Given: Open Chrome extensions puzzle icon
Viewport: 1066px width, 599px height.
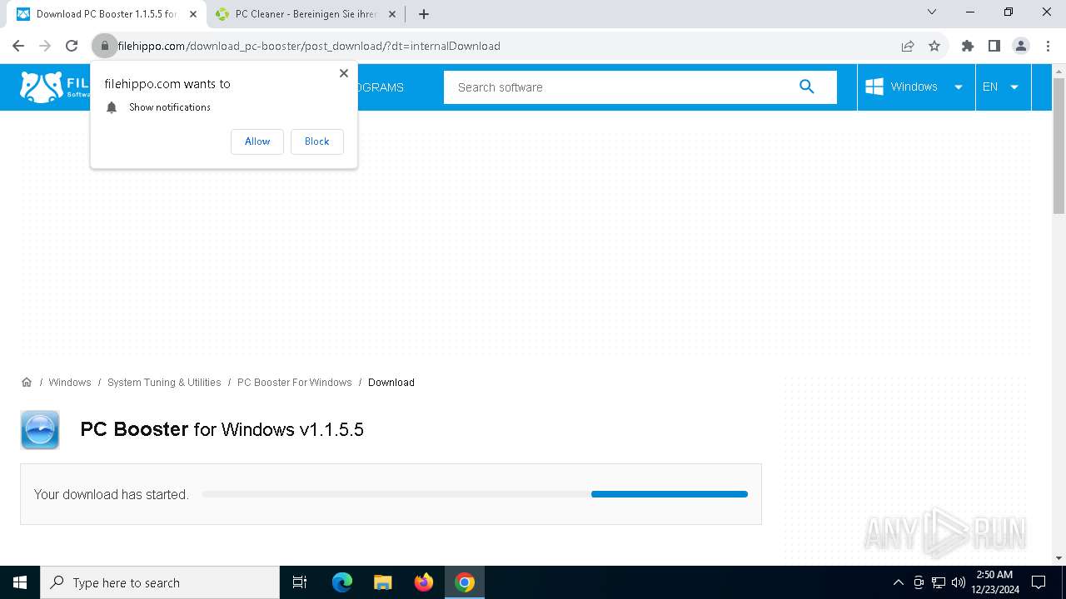Looking at the screenshot, I should click(x=968, y=46).
